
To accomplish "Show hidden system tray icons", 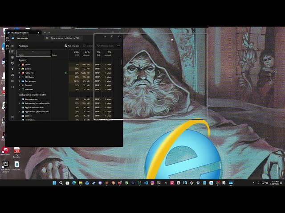I will pos(254,183).
